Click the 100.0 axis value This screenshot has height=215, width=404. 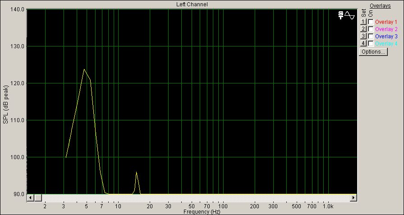click(17, 157)
